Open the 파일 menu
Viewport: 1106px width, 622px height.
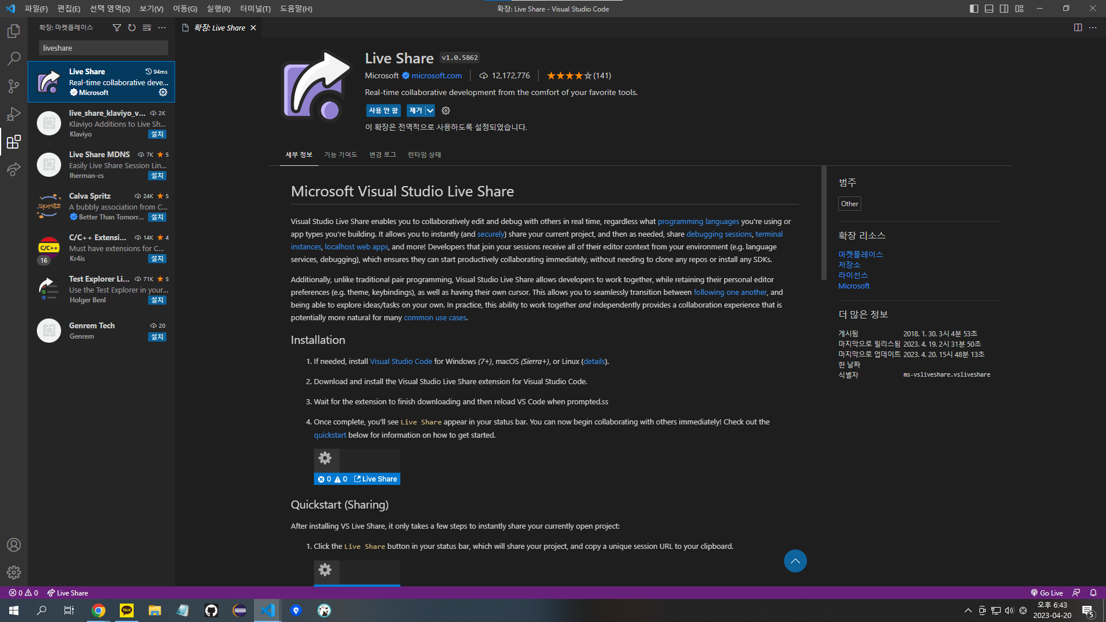coord(36,9)
